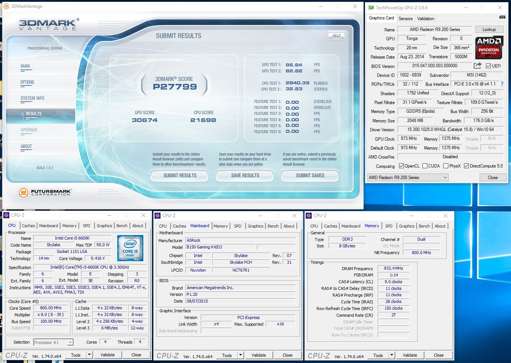This screenshot has width=511, height=363.
Task: Click the motherboard model B150 Gaming K4/D3
Action: (220, 247)
